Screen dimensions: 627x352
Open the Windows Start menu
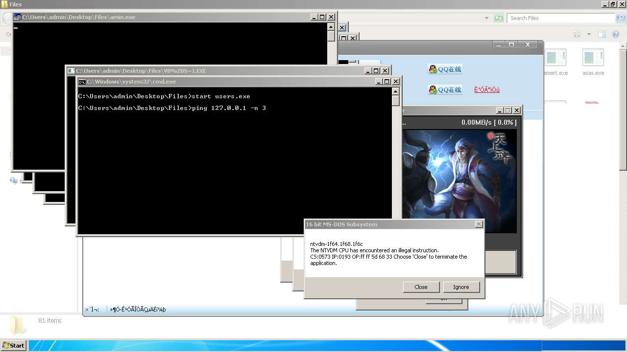point(13,345)
